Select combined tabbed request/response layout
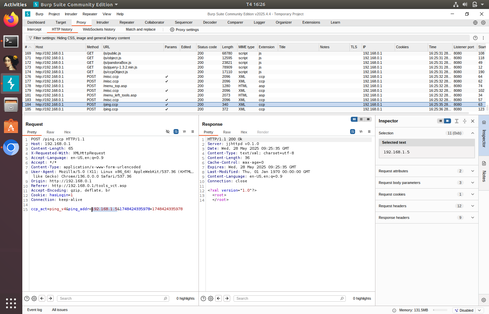The width and height of the screenshot is (489, 314). [x=368, y=119]
